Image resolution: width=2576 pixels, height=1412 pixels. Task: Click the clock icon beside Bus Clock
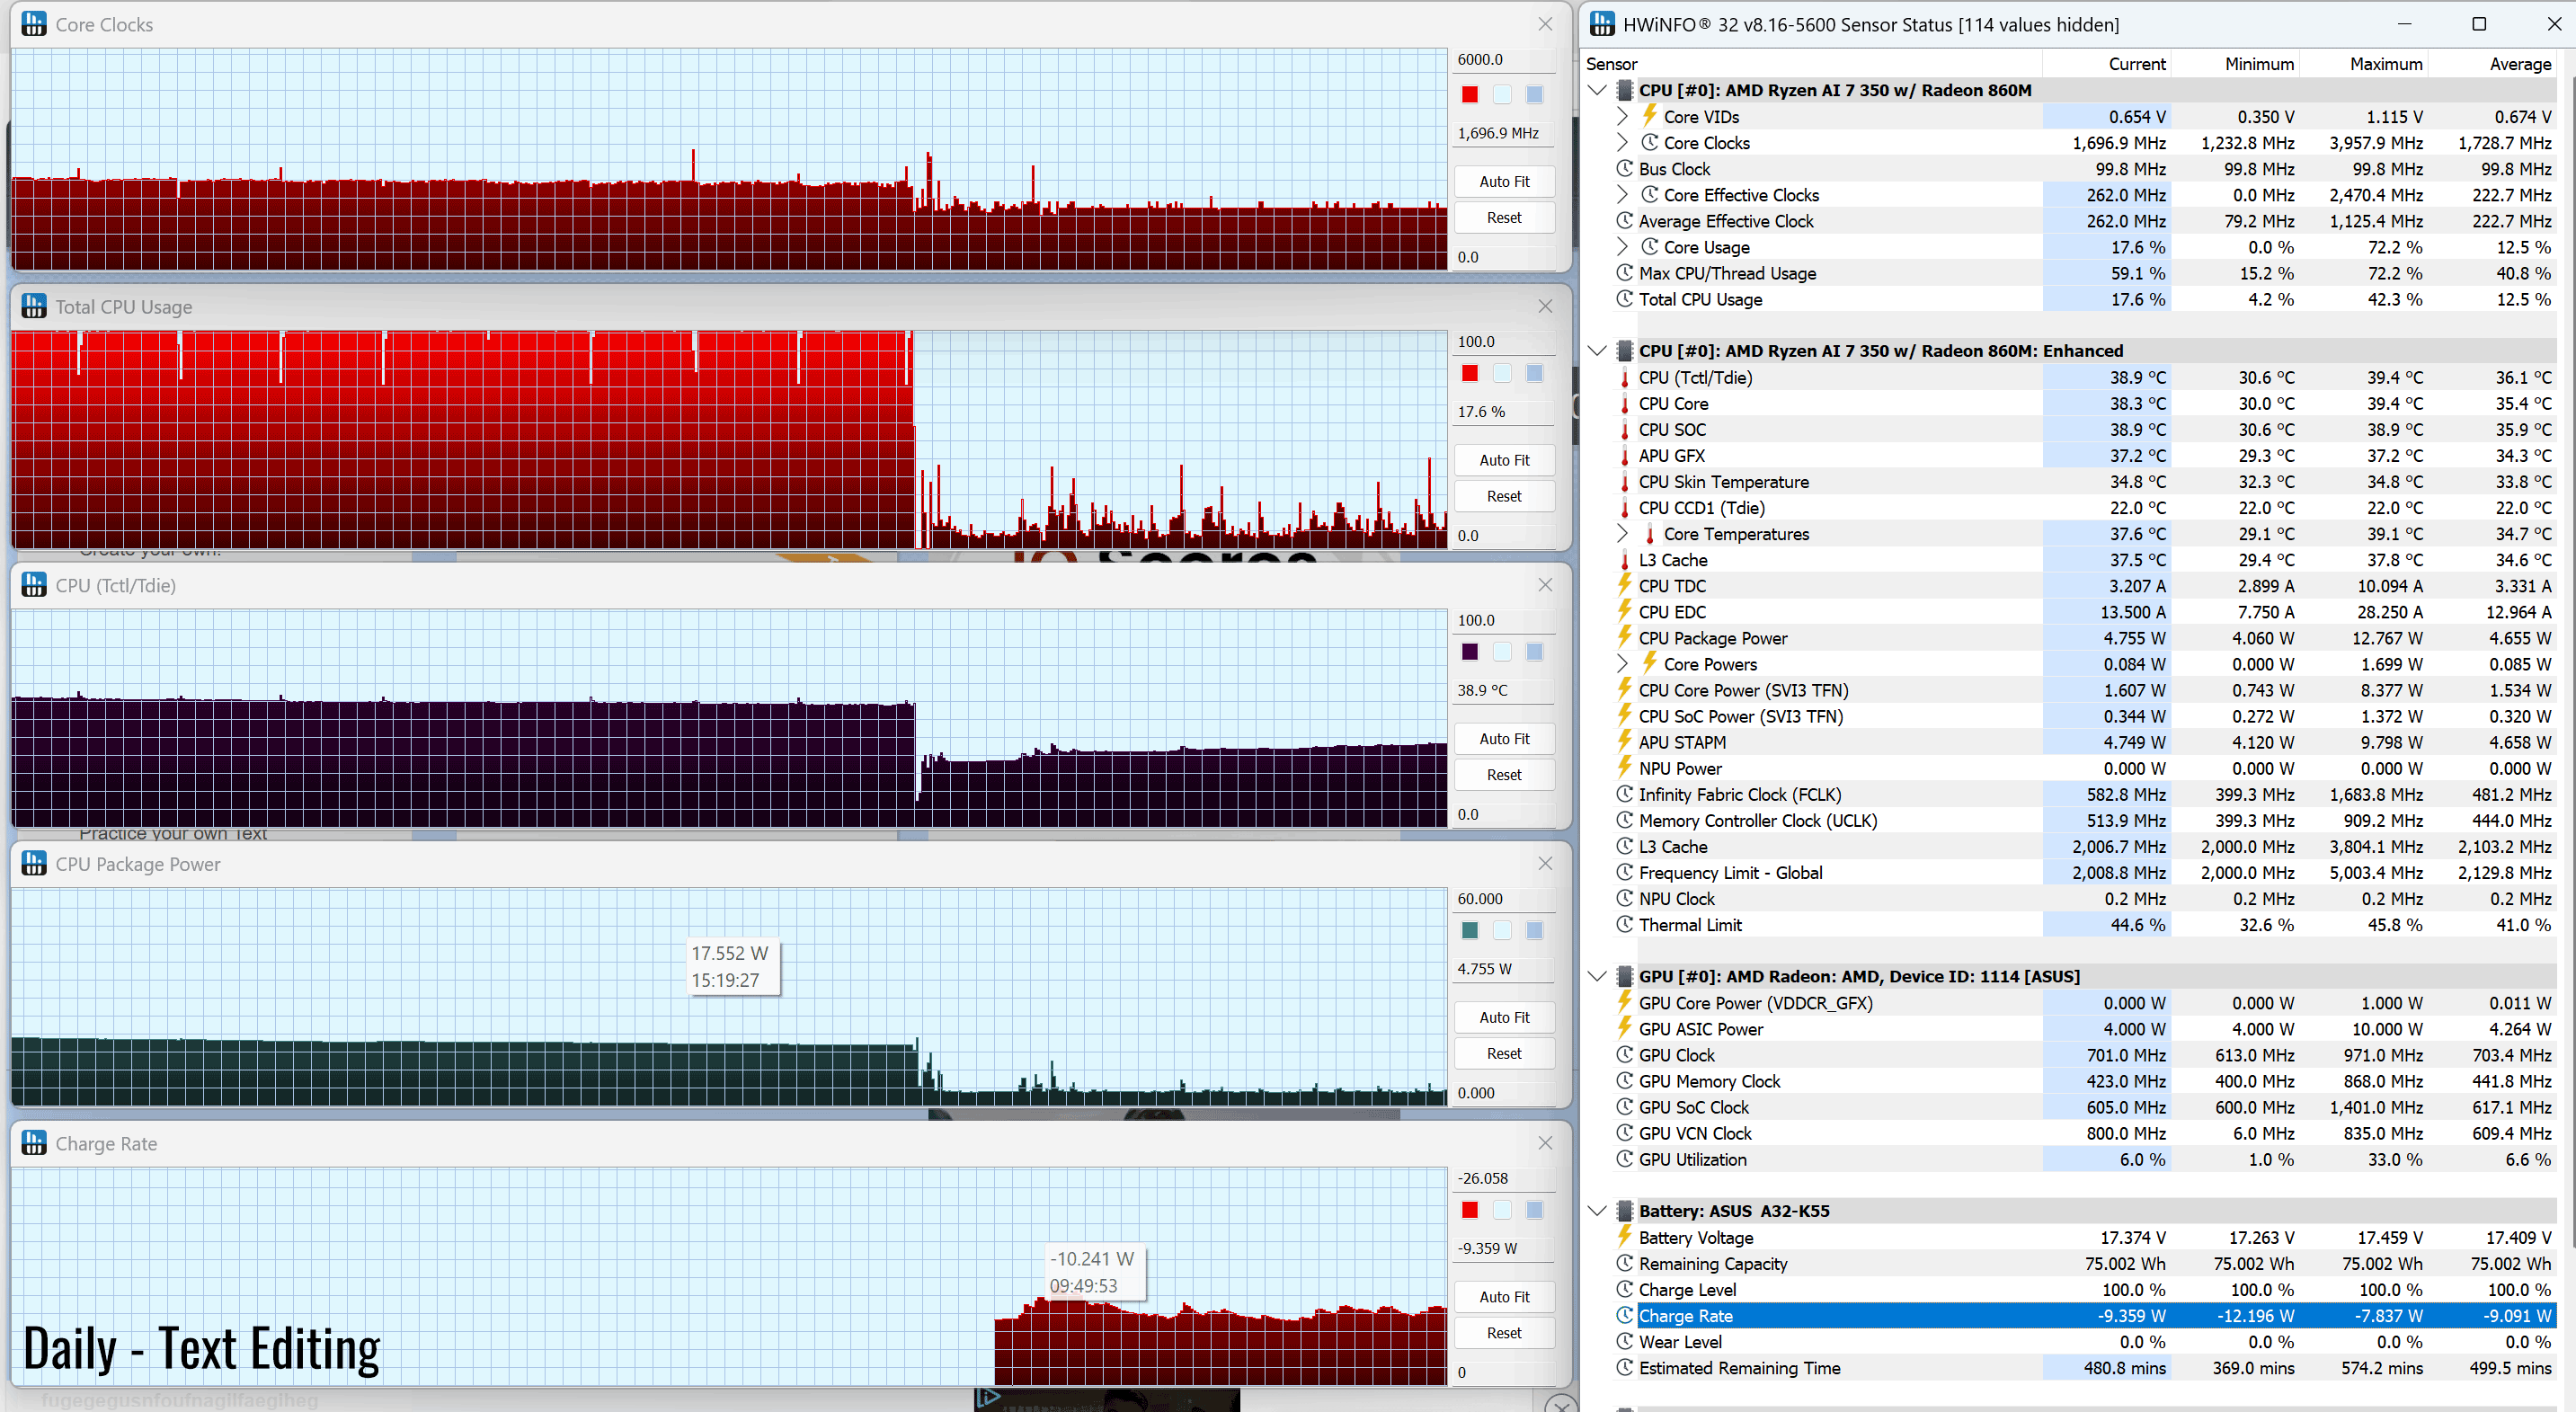1625,168
